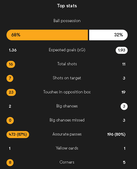
Task: Click the orange 0 big chances missed badge
Action: point(10,120)
